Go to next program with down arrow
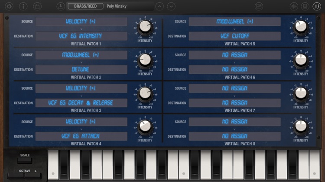This screenshot has width=325, height=182. coord(171,6)
